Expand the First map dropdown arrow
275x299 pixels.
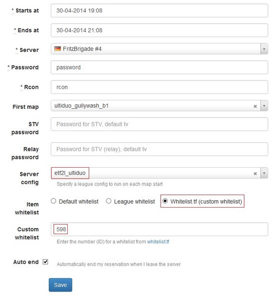264,106
